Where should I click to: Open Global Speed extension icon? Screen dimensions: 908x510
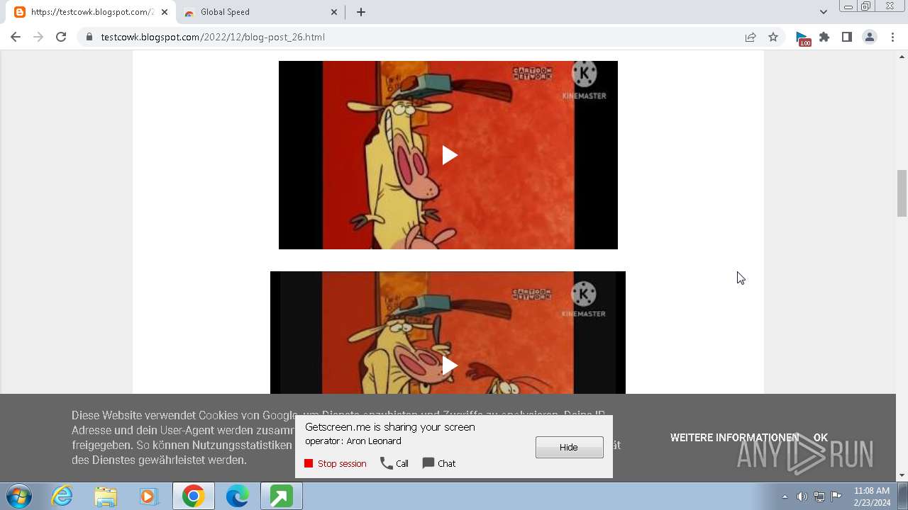802,38
